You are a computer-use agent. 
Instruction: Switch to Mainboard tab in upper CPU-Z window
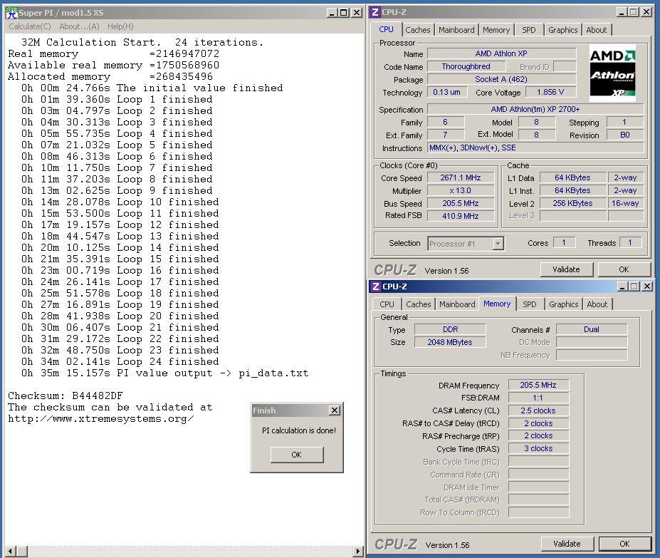coord(456,30)
